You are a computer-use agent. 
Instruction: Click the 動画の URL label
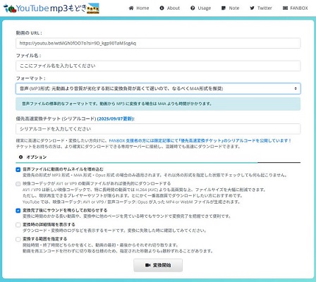pyautogui.click(x=29, y=33)
